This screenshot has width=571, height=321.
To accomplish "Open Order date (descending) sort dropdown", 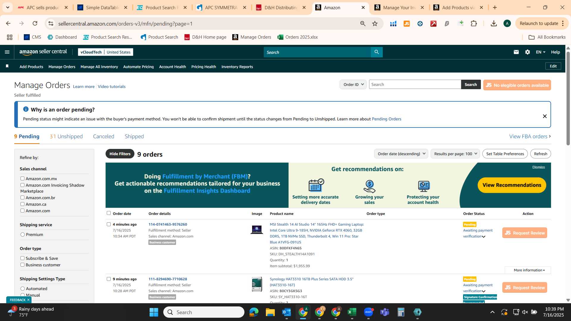I will tap(401, 154).
